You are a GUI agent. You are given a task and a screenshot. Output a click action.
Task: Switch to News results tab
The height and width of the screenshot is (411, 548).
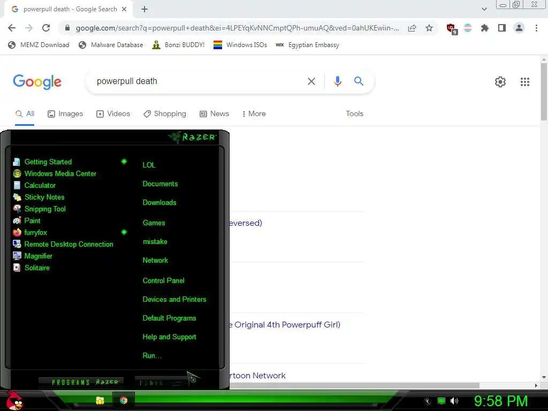click(x=214, y=114)
